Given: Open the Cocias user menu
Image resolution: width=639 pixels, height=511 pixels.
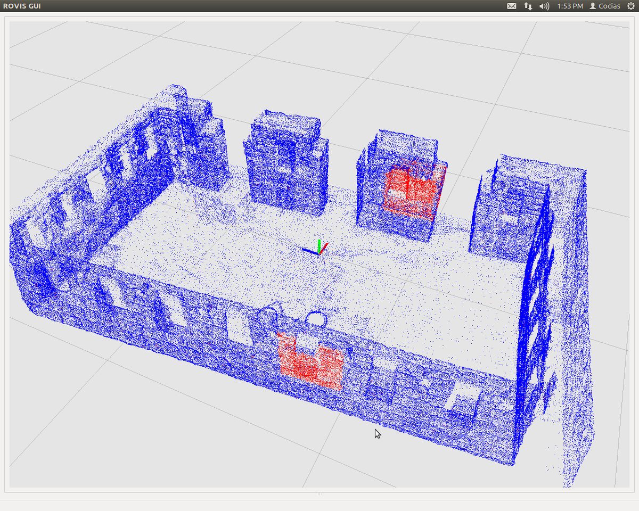Looking at the screenshot, I should click(x=604, y=6).
